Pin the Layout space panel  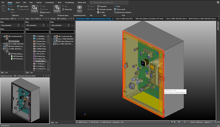tap(21, 19)
